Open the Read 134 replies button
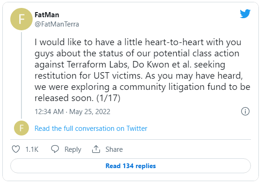This screenshot has width=264, height=183. click(131, 166)
